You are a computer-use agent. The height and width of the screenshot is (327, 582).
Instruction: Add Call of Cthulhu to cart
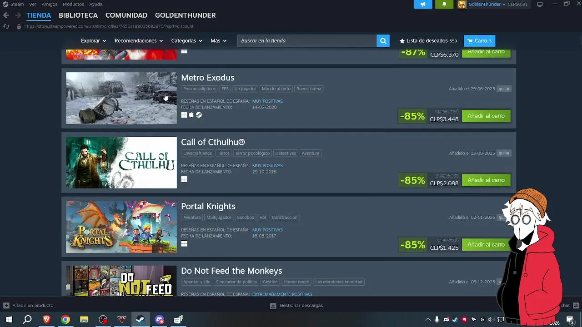[486, 180]
